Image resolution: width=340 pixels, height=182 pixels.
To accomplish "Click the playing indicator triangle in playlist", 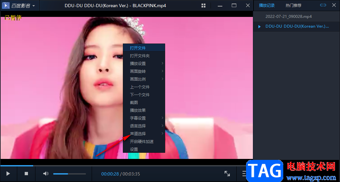I will tap(259, 26).
